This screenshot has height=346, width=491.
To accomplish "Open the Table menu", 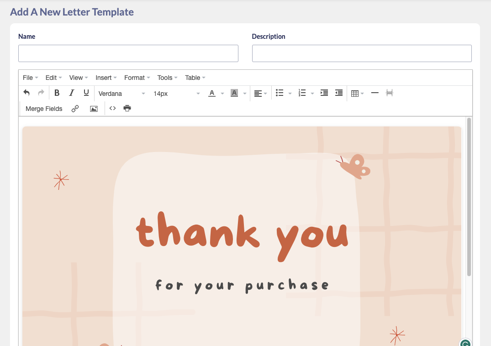I will pyautogui.click(x=195, y=78).
